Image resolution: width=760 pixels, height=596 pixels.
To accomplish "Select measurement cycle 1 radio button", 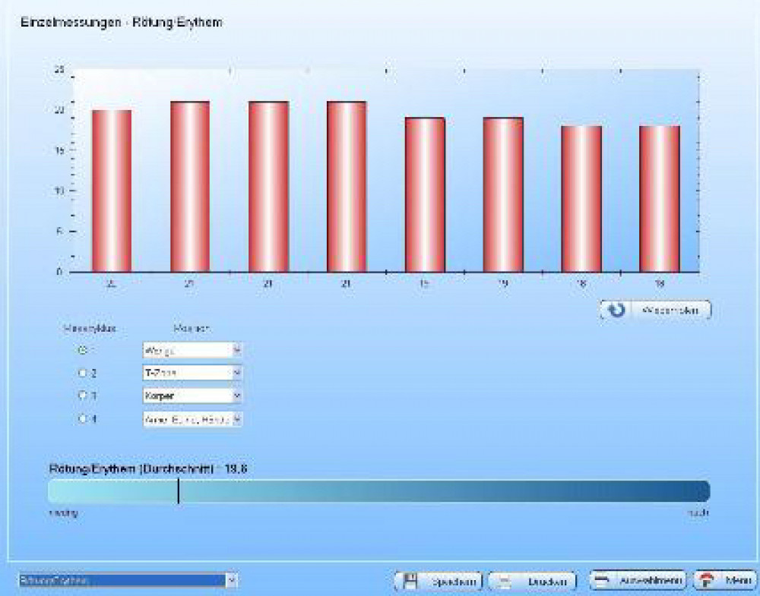I will tap(83, 350).
